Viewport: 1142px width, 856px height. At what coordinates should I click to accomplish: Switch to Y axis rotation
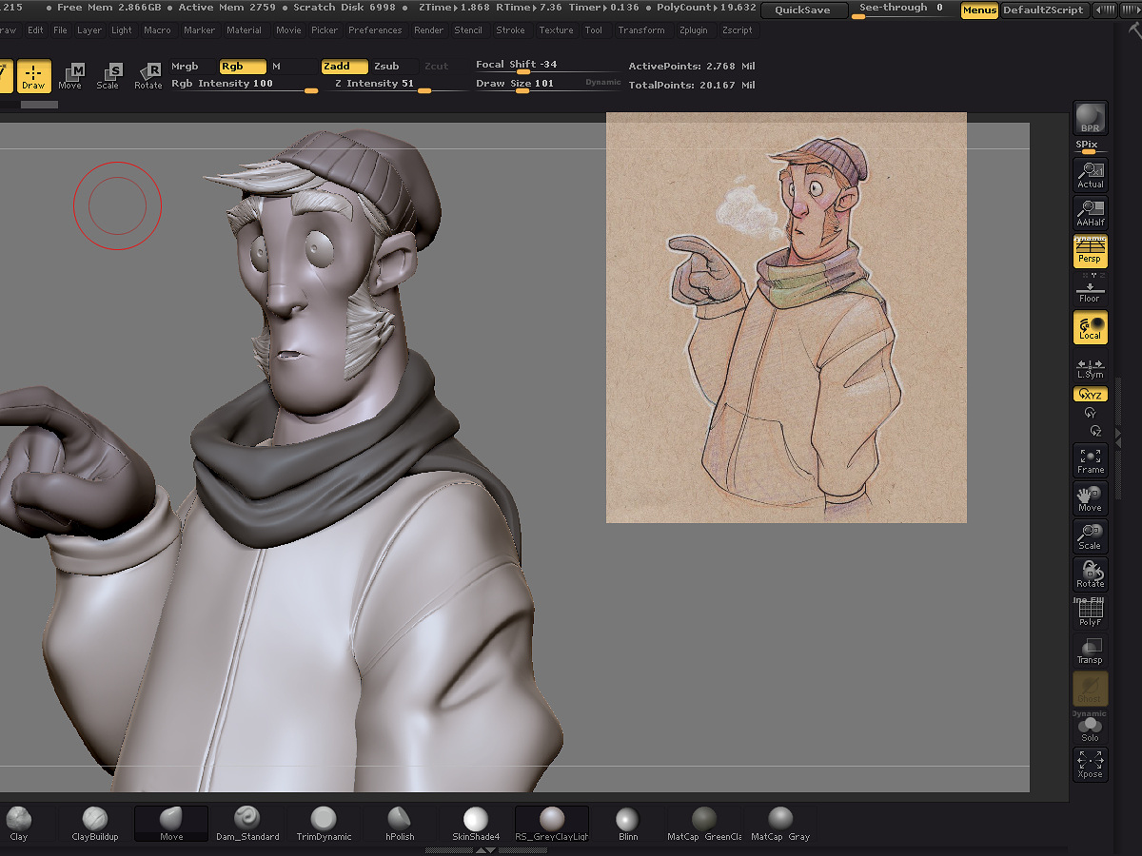click(1091, 413)
